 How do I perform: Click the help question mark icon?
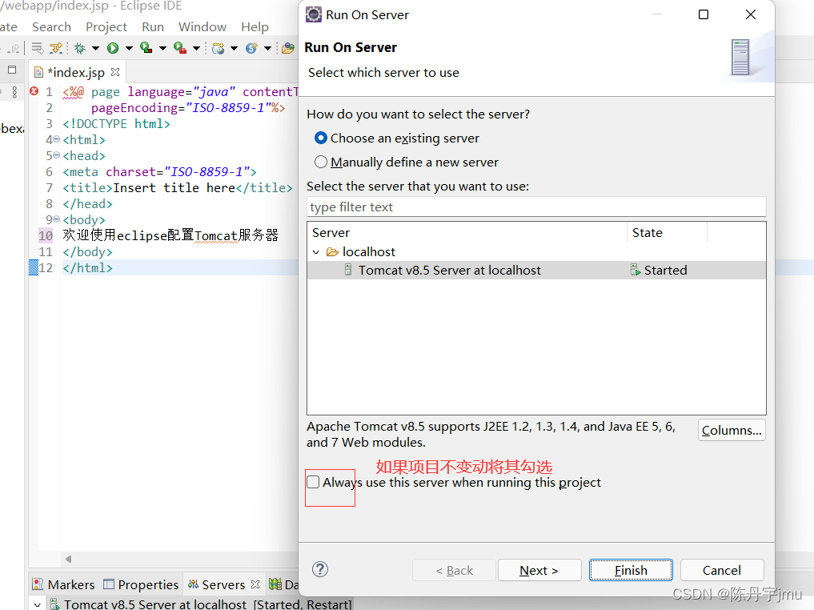click(x=320, y=569)
